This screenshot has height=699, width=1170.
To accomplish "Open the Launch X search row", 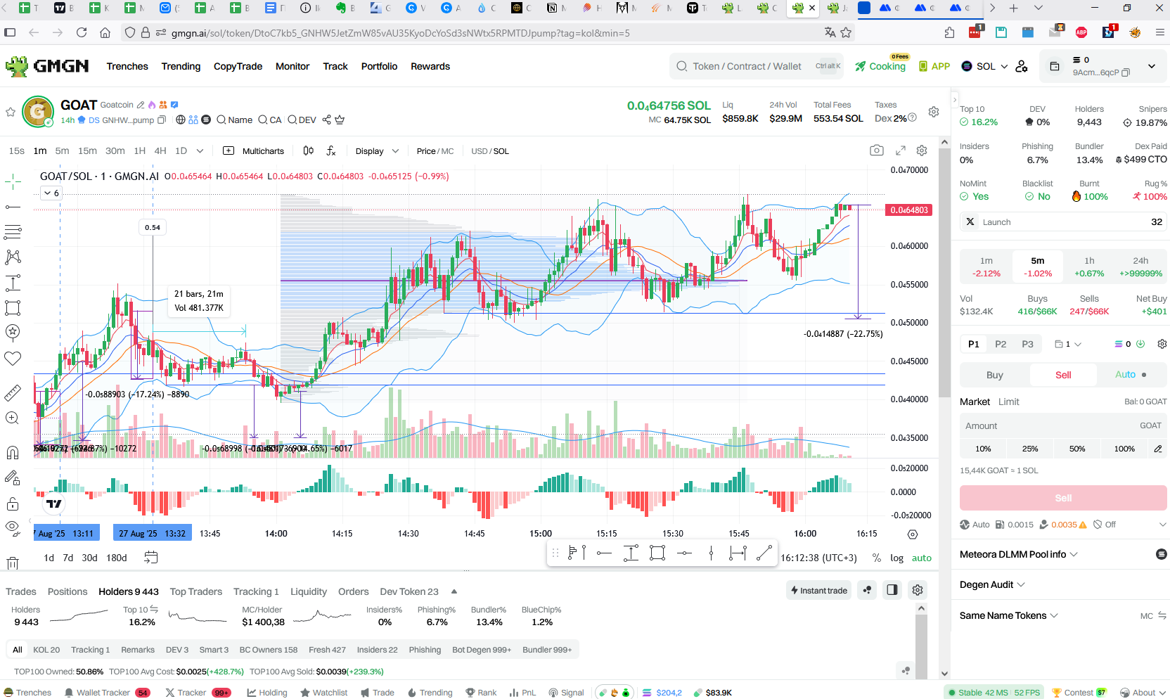I will [x=1063, y=222].
